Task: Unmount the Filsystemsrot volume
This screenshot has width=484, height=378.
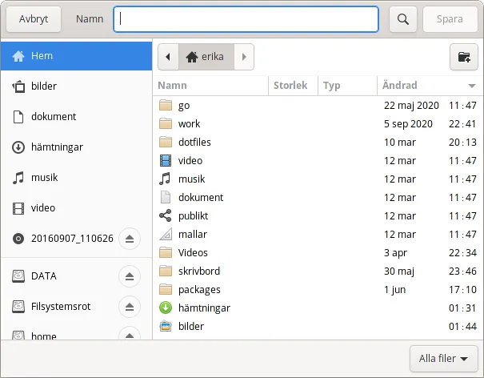Action: click(x=130, y=307)
